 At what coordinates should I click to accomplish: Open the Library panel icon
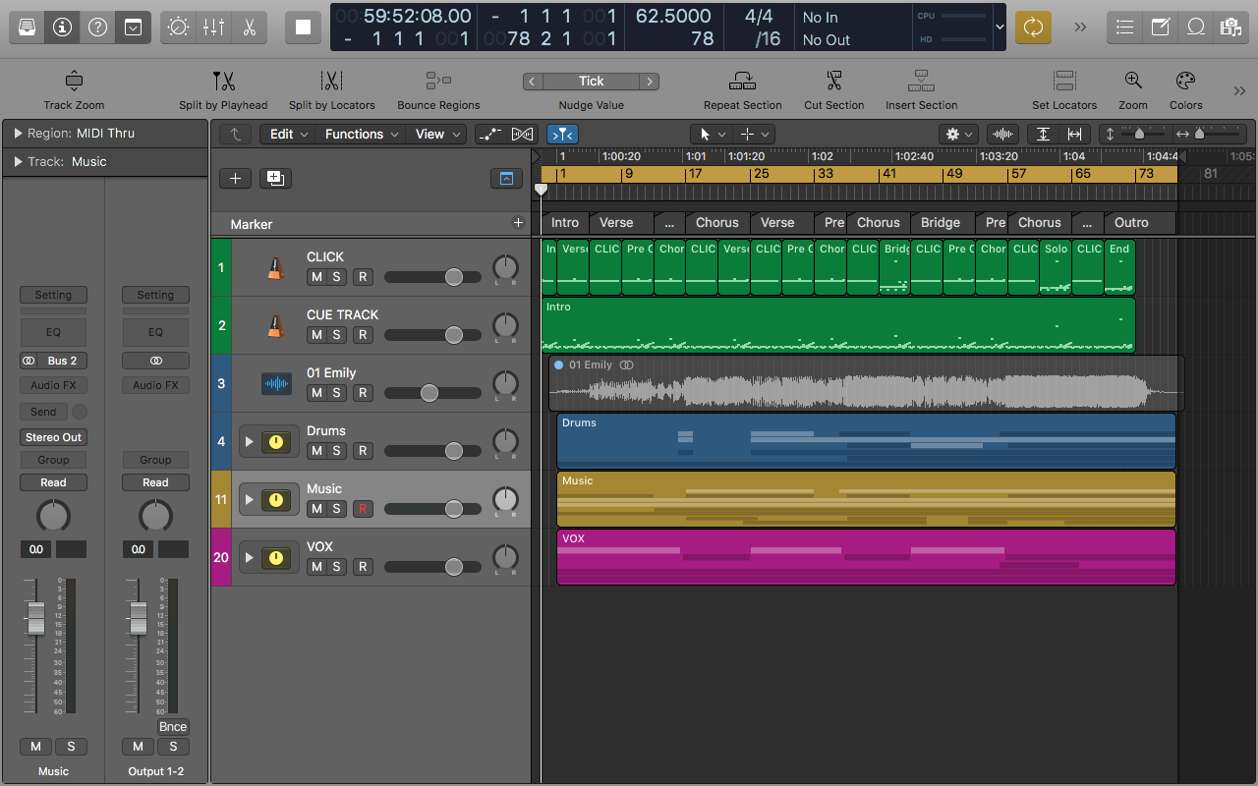[x=27, y=28]
